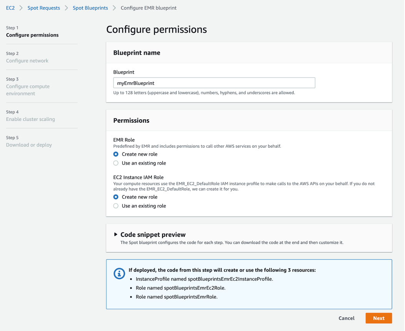The image size is (405, 331).
Task: Click the chevron right after Spot Blueprints
Action: pos(114,8)
